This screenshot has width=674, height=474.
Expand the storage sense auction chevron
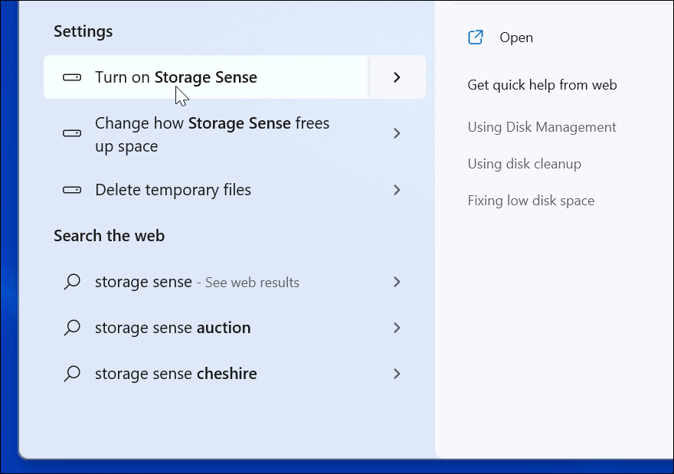(x=397, y=328)
